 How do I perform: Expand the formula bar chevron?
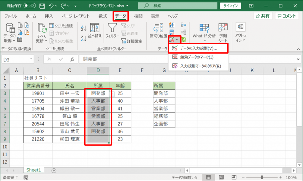pyautogui.click(x=298, y=59)
